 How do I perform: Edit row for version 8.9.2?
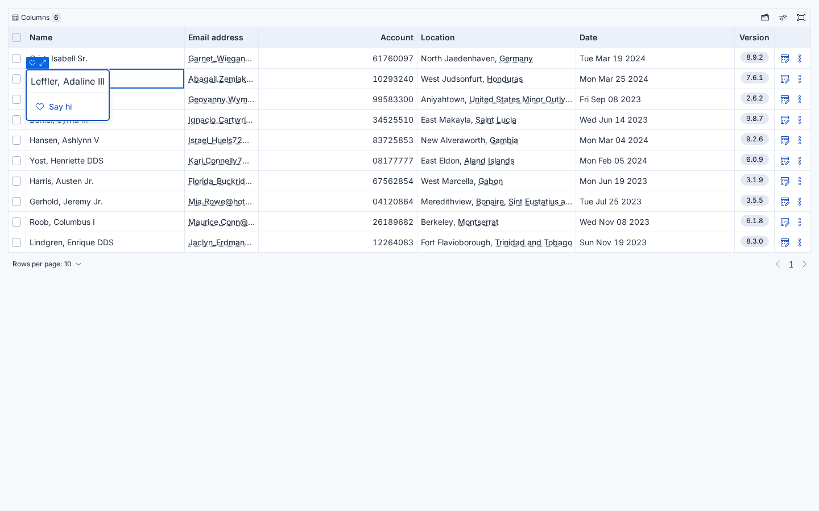pyautogui.click(x=785, y=58)
